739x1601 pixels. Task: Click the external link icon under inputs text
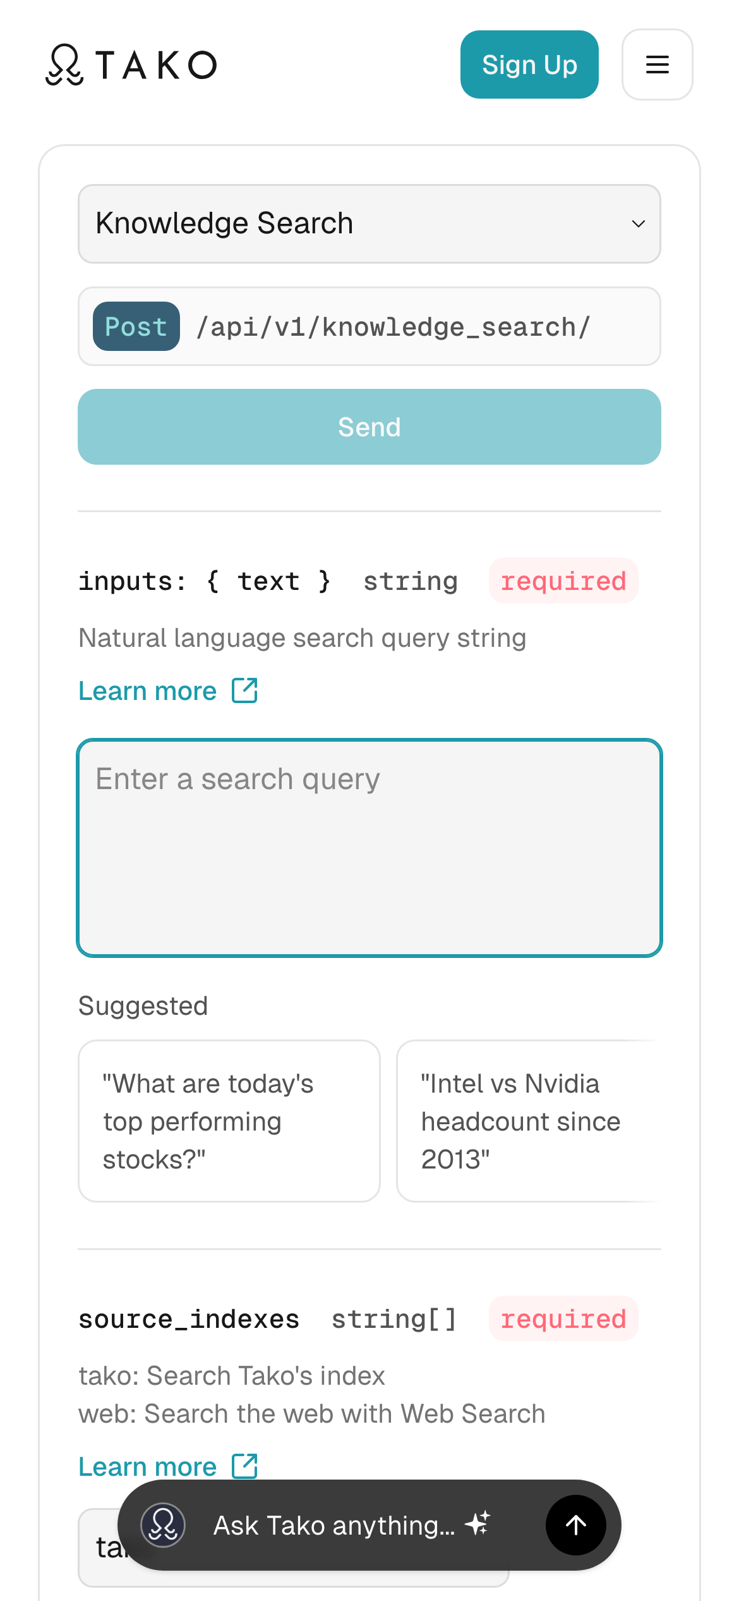(x=244, y=690)
